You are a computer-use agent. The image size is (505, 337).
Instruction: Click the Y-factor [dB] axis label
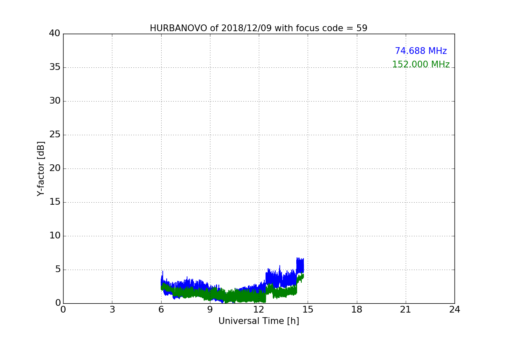point(41,168)
